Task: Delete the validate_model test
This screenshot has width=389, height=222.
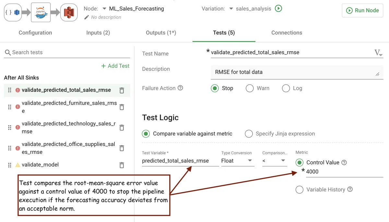Action: coord(122,165)
